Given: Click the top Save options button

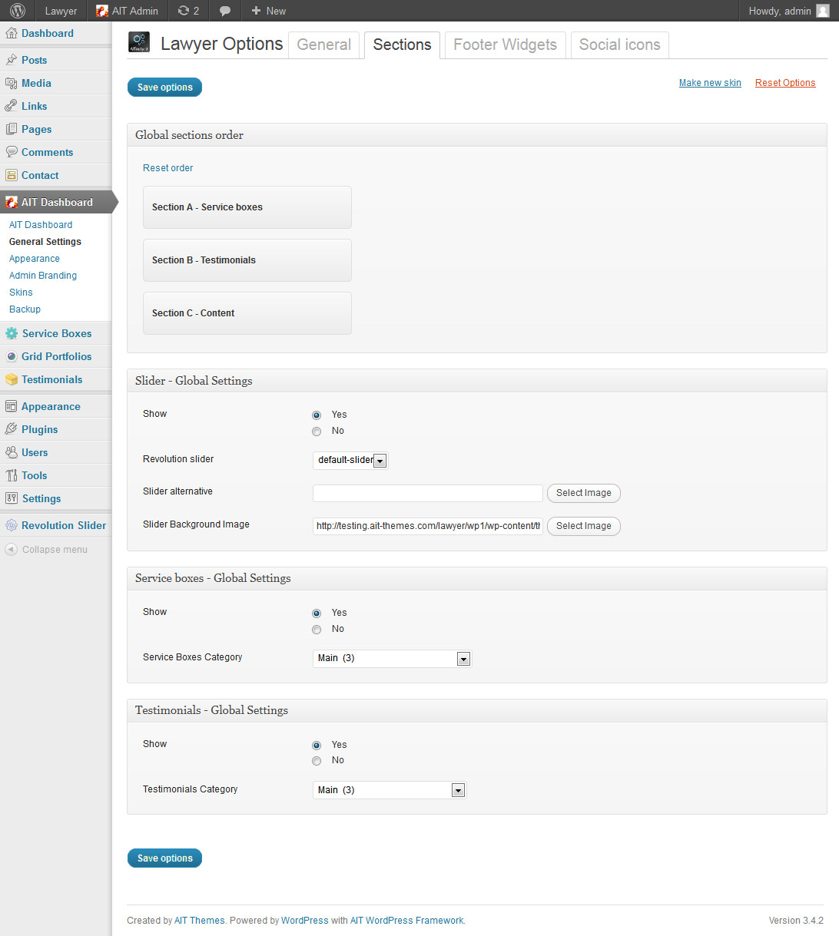Looking at the screenshot, I should (164, 88).
